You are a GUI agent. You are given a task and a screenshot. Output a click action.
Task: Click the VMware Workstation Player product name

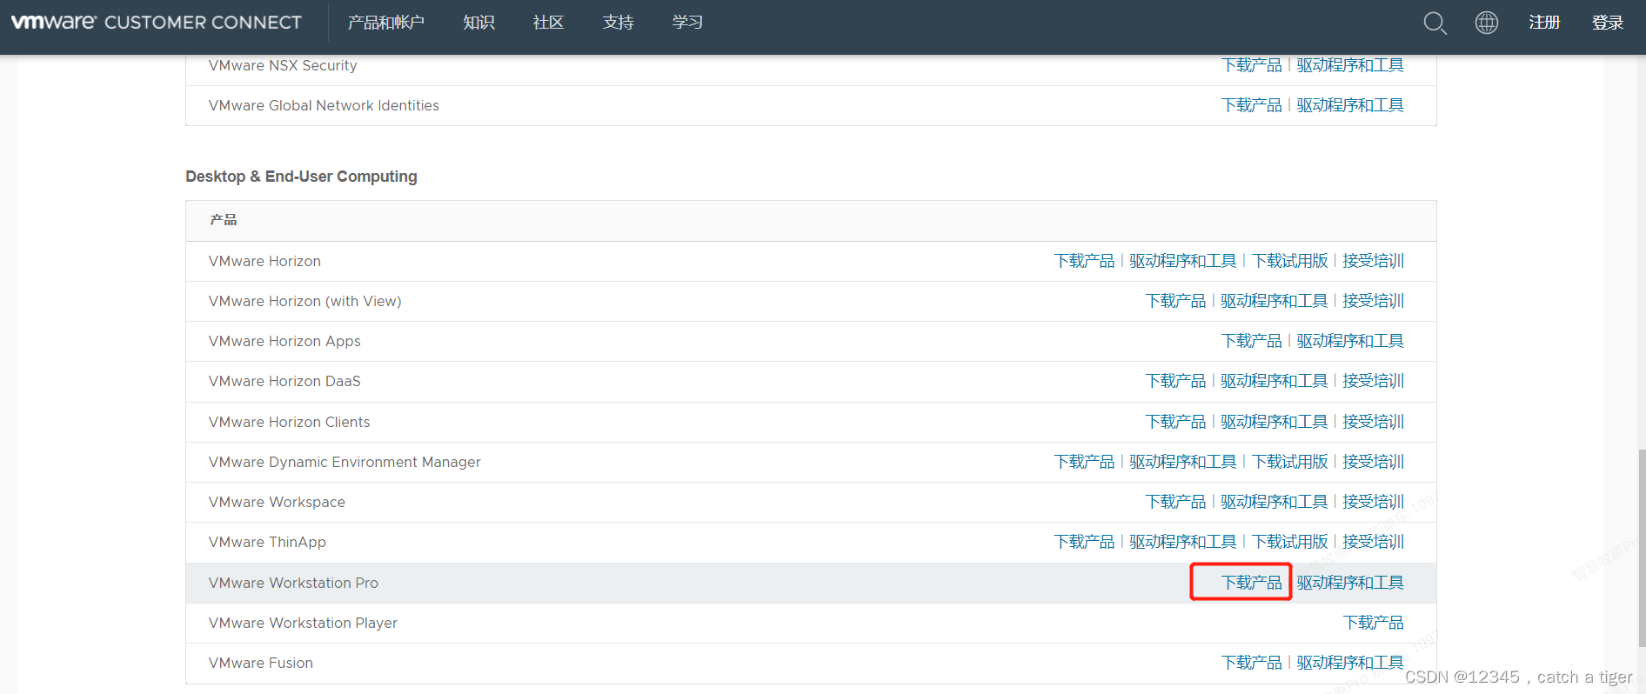[303, 623]
